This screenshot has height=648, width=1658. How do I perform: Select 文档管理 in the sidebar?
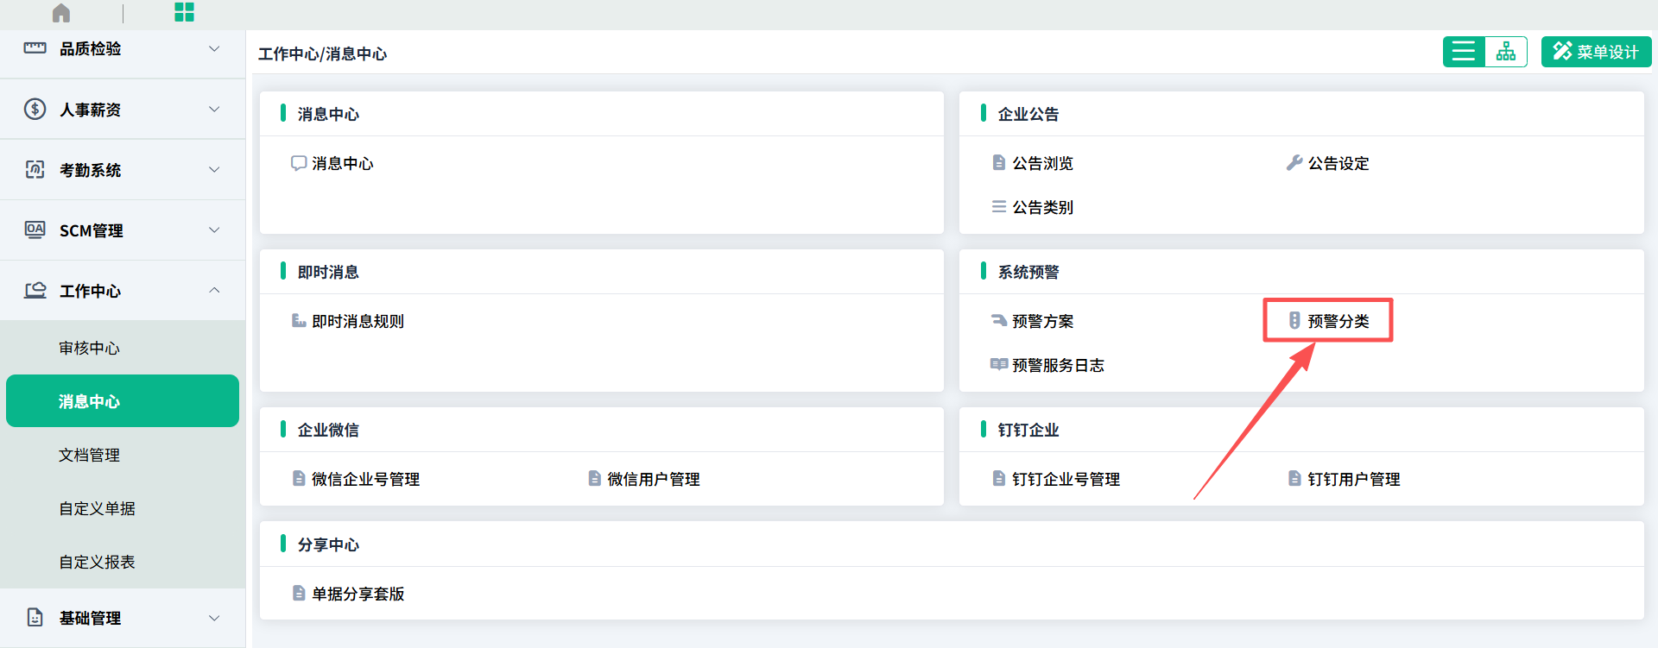pyautogui.click(x=89, y=455)
